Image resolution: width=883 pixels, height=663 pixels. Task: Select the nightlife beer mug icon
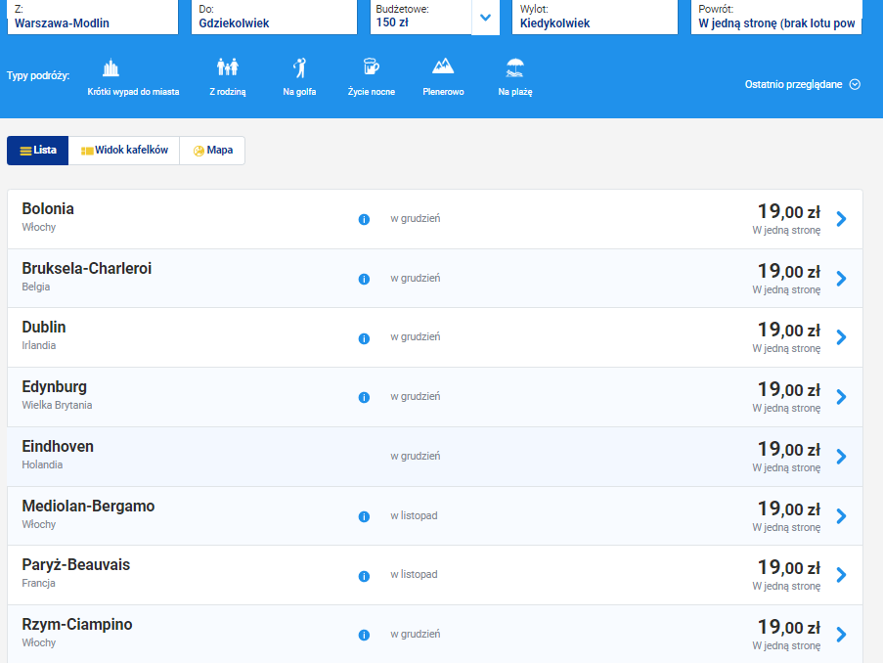pos(371,66)
